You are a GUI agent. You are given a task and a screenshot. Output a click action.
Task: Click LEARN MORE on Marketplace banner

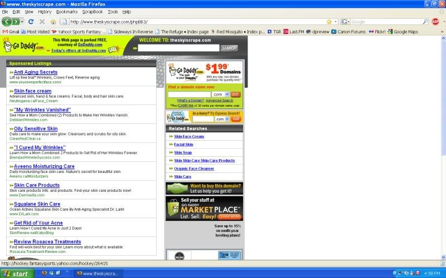pos(230,217)
